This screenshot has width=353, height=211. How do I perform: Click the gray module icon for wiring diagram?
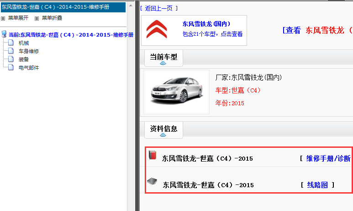click(152, 181)
